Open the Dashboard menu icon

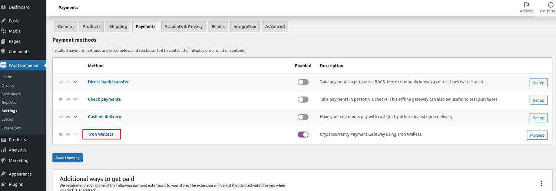click(3, 7)
